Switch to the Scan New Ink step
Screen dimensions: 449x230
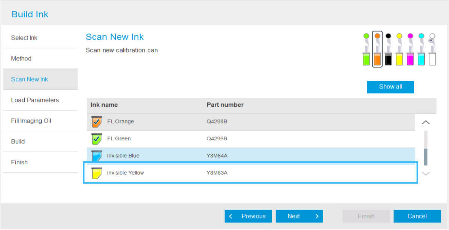click(40, 79)
